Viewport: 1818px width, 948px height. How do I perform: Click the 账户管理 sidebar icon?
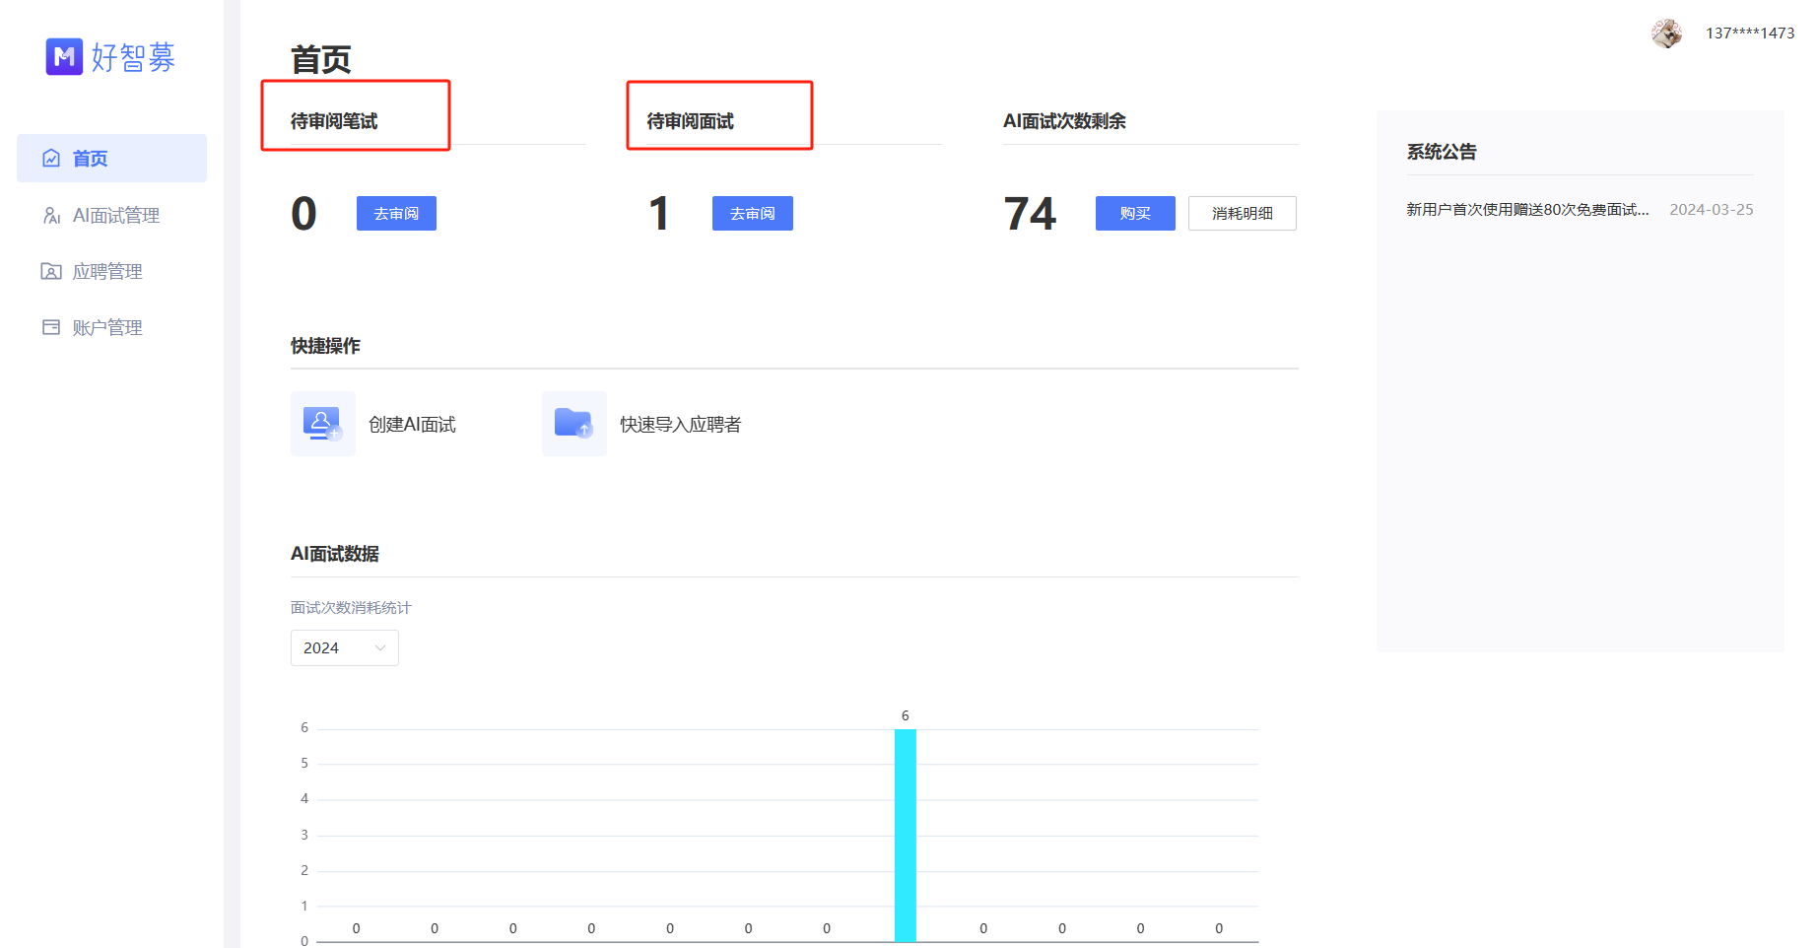click(51, 328)
